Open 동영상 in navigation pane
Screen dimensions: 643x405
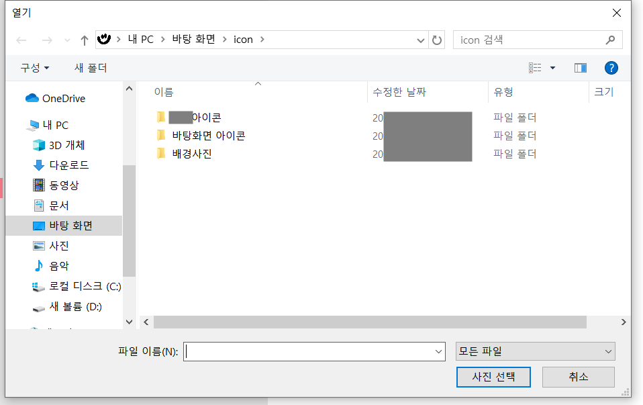[64, 185]
